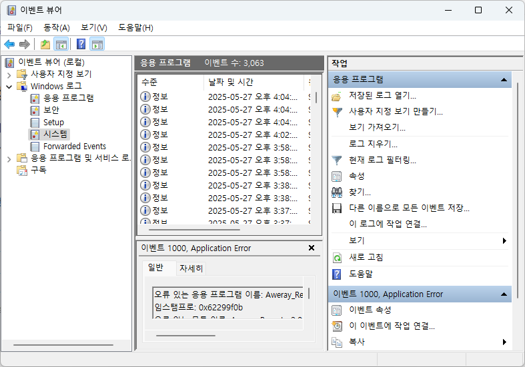This screenshot has height=367, width=525.
Task: Expand 응용 프로그램 및 서비스 로그 node
Action: [x=9, y=159]
